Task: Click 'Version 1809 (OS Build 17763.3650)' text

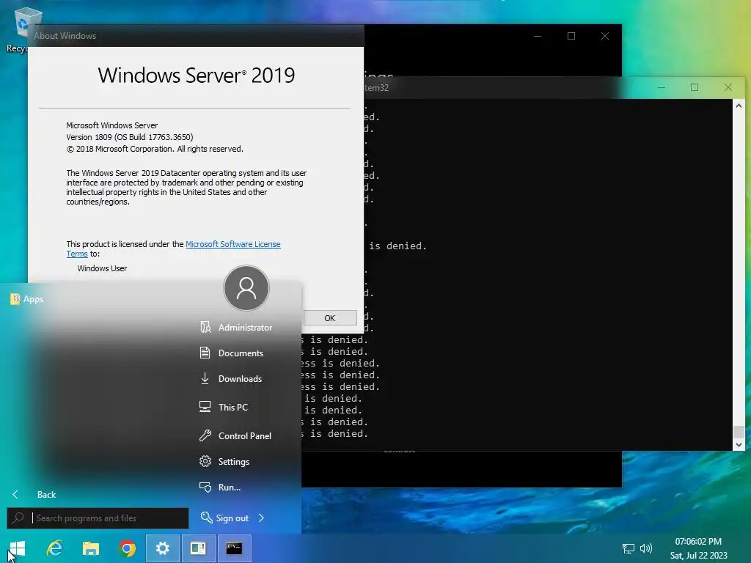Action: click(130, 137)
